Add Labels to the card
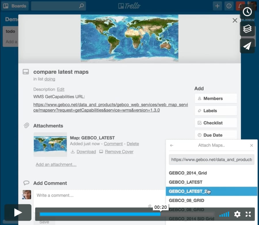The height and width of the screenshot is (225, 259). pyautogui.click(x=216, y=111)
